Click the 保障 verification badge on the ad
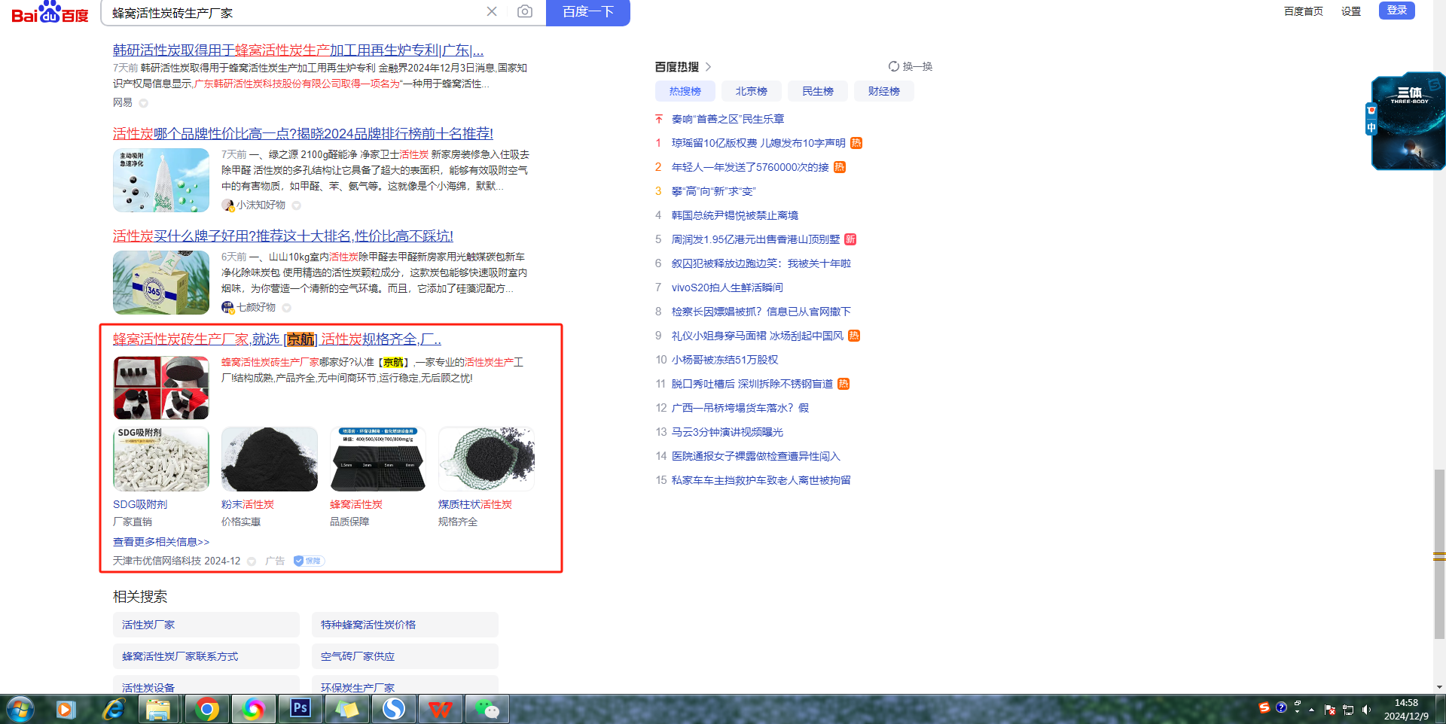The image size is (1446, 724). tap(308, 561)
